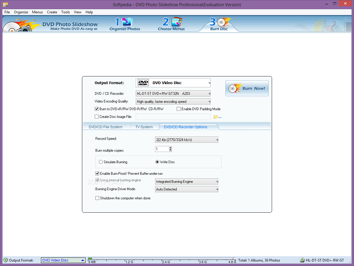Open the Help menu
The height and width of the screenshot is (266, 354).
click(x=89, y=12)
